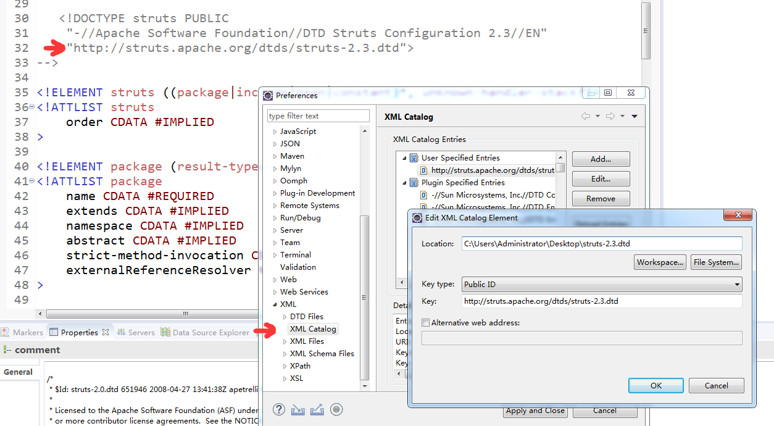Click the User Specified Entries catalog icon

tap(414, 158)
